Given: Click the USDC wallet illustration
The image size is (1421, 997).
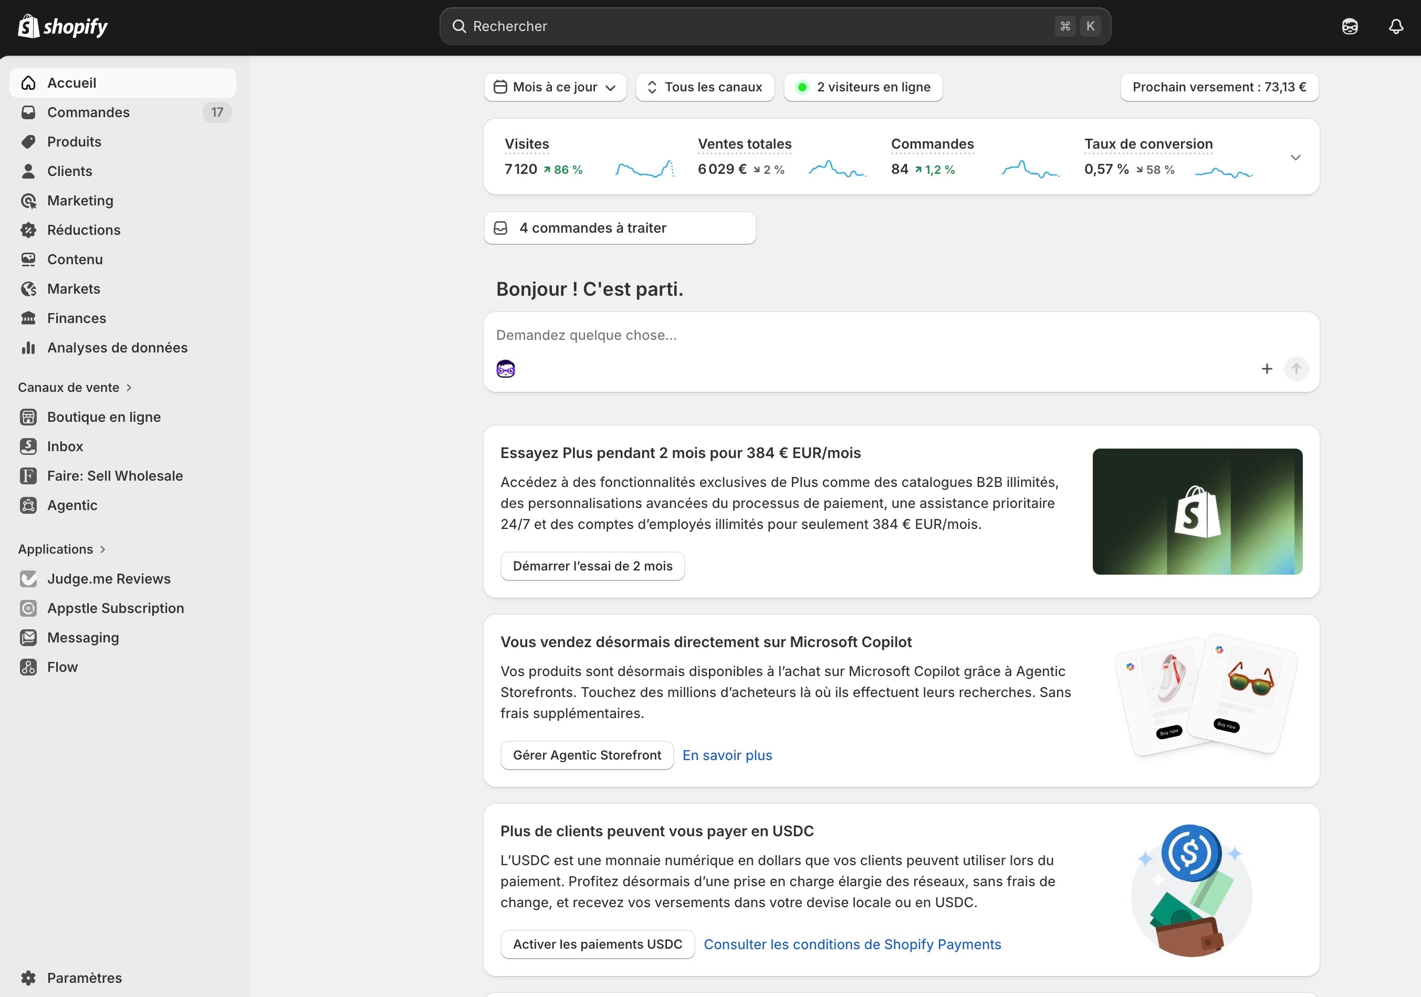Looking at the screenshot, I should (x=1191, y=890).
